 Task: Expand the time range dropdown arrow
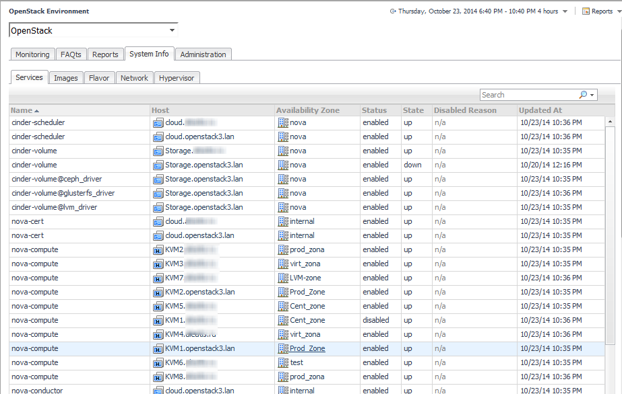565,11
